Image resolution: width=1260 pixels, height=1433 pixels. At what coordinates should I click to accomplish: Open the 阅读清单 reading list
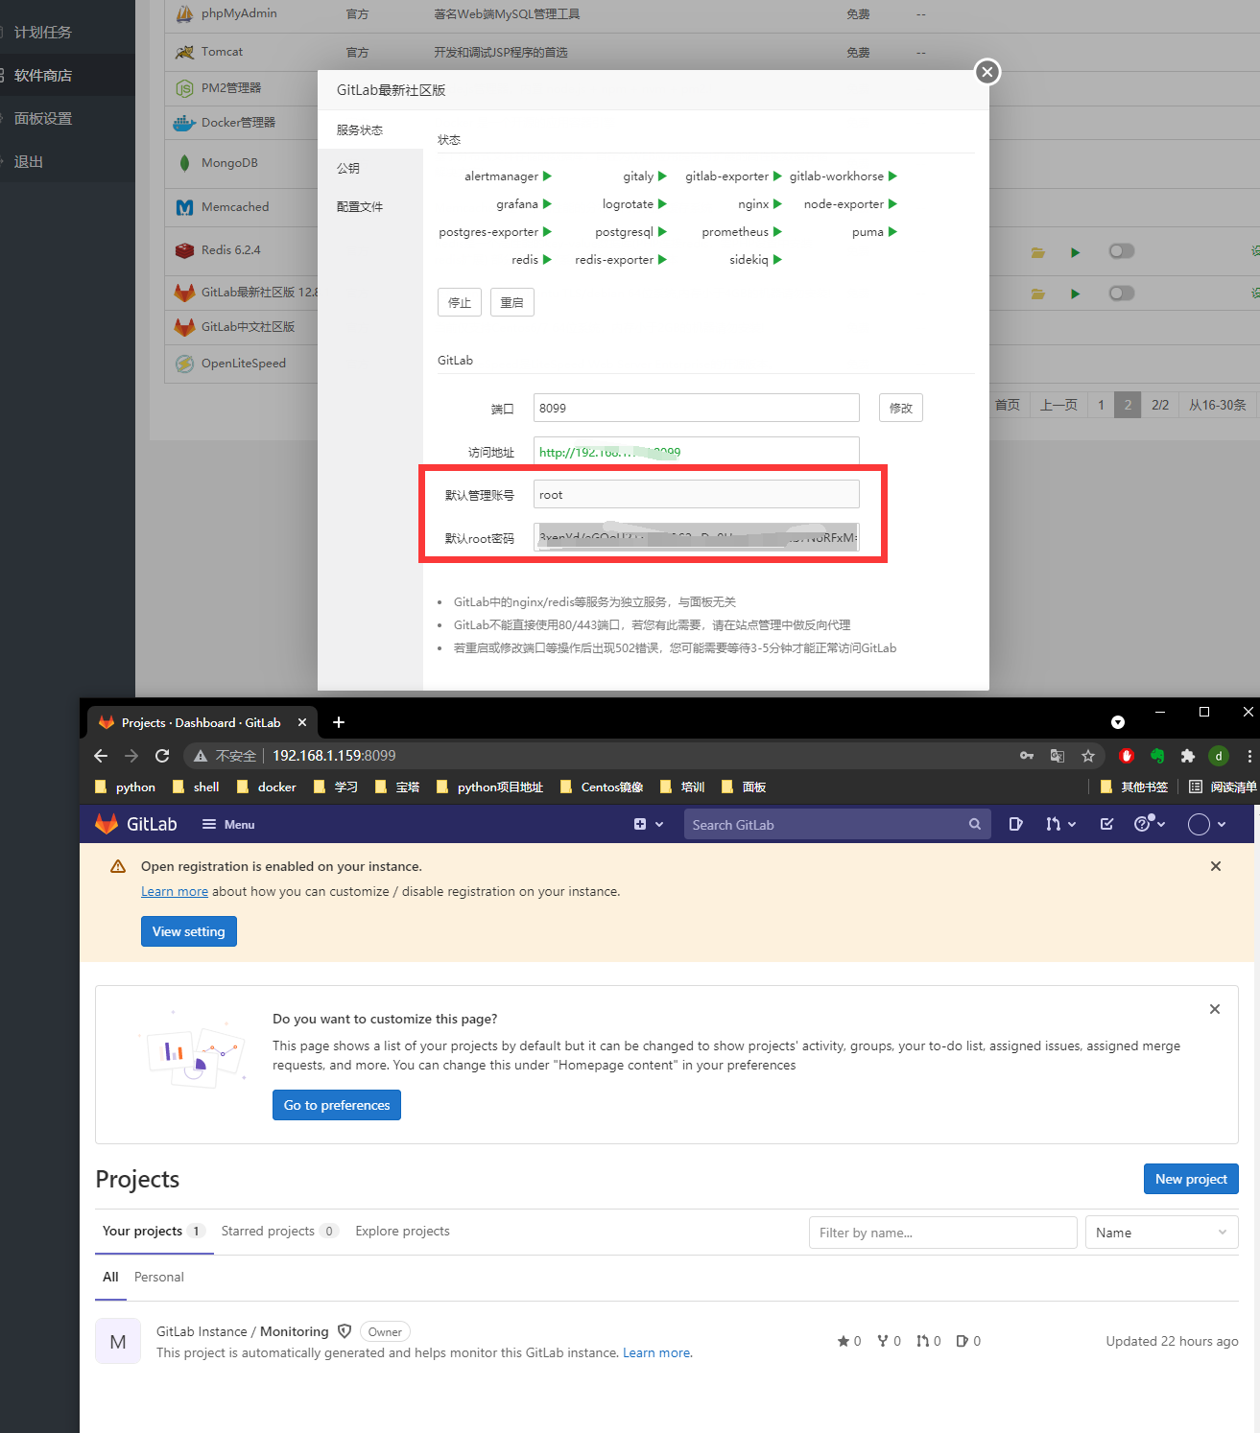coord(1223,787)
